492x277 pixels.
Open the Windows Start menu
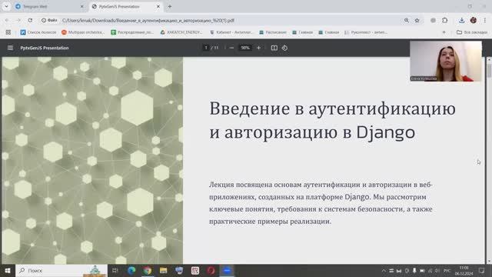pyautogui.click(x=8, y=270)
